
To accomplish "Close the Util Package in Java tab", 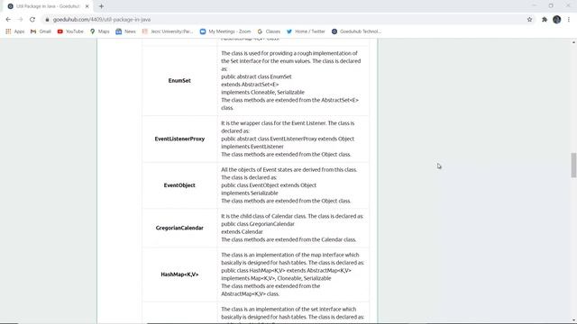I will click(87, 6).
